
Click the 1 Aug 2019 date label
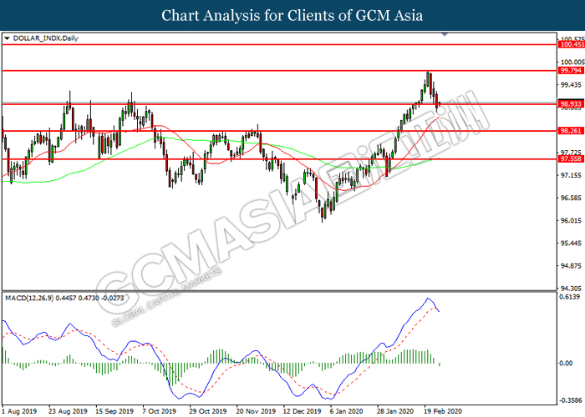point(19,411)
